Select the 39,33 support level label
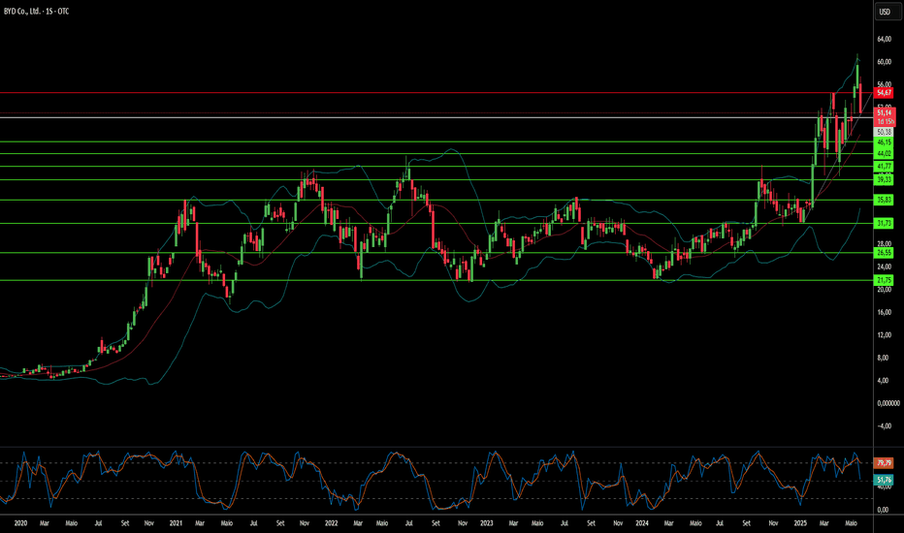This screenshot has width=904, height=533. click(884, 180)
